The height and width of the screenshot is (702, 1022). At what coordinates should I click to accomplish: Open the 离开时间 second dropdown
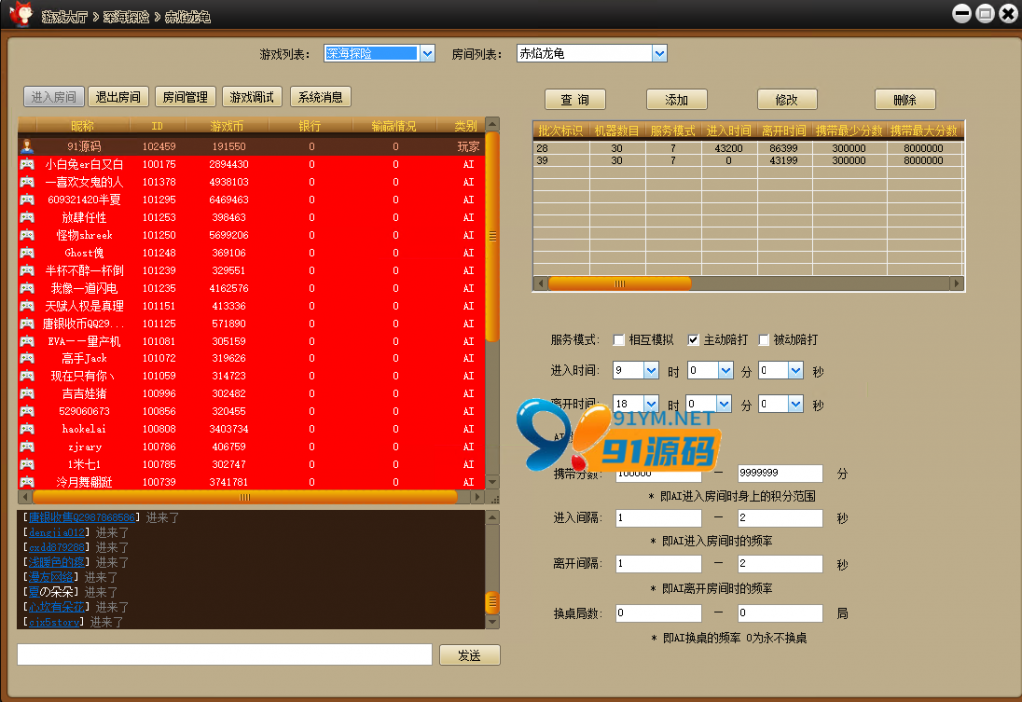coord(796,404)
